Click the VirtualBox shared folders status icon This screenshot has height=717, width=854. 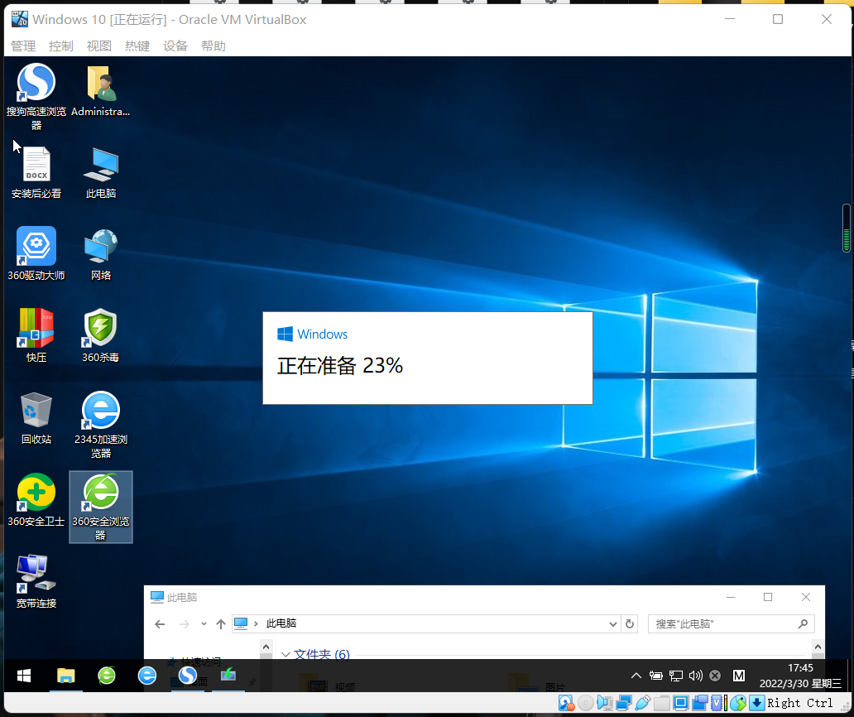pos(660,703)
